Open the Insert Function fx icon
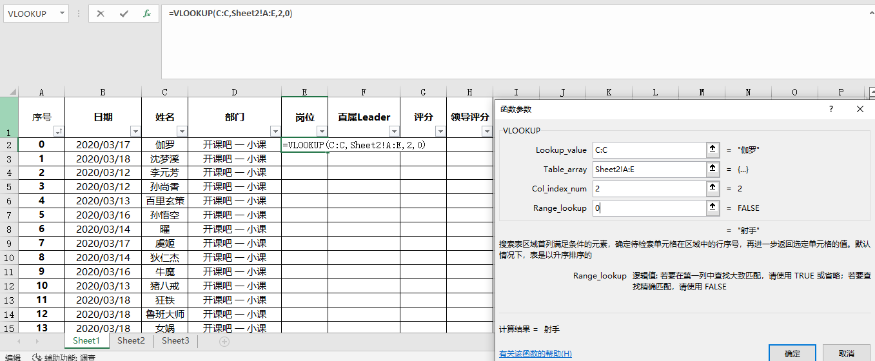The height and width of the screenshot is (361, 875). point(147,14)
